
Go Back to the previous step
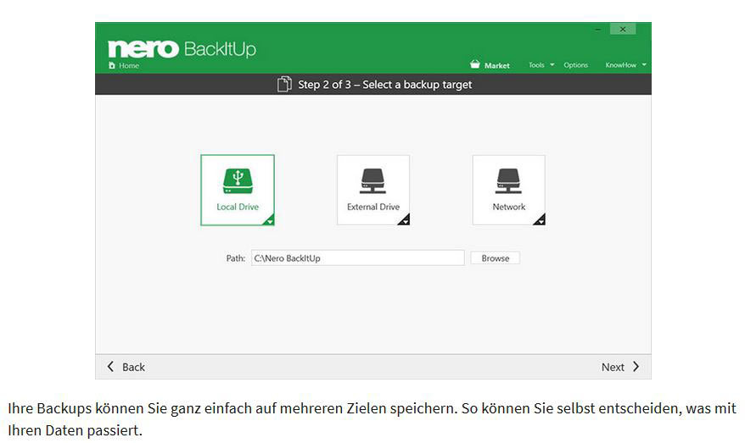pyautogui.click(x=126, y=367)
